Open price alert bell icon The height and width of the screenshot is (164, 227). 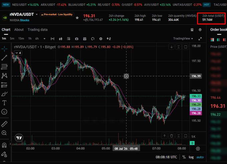tap(200, 30)
